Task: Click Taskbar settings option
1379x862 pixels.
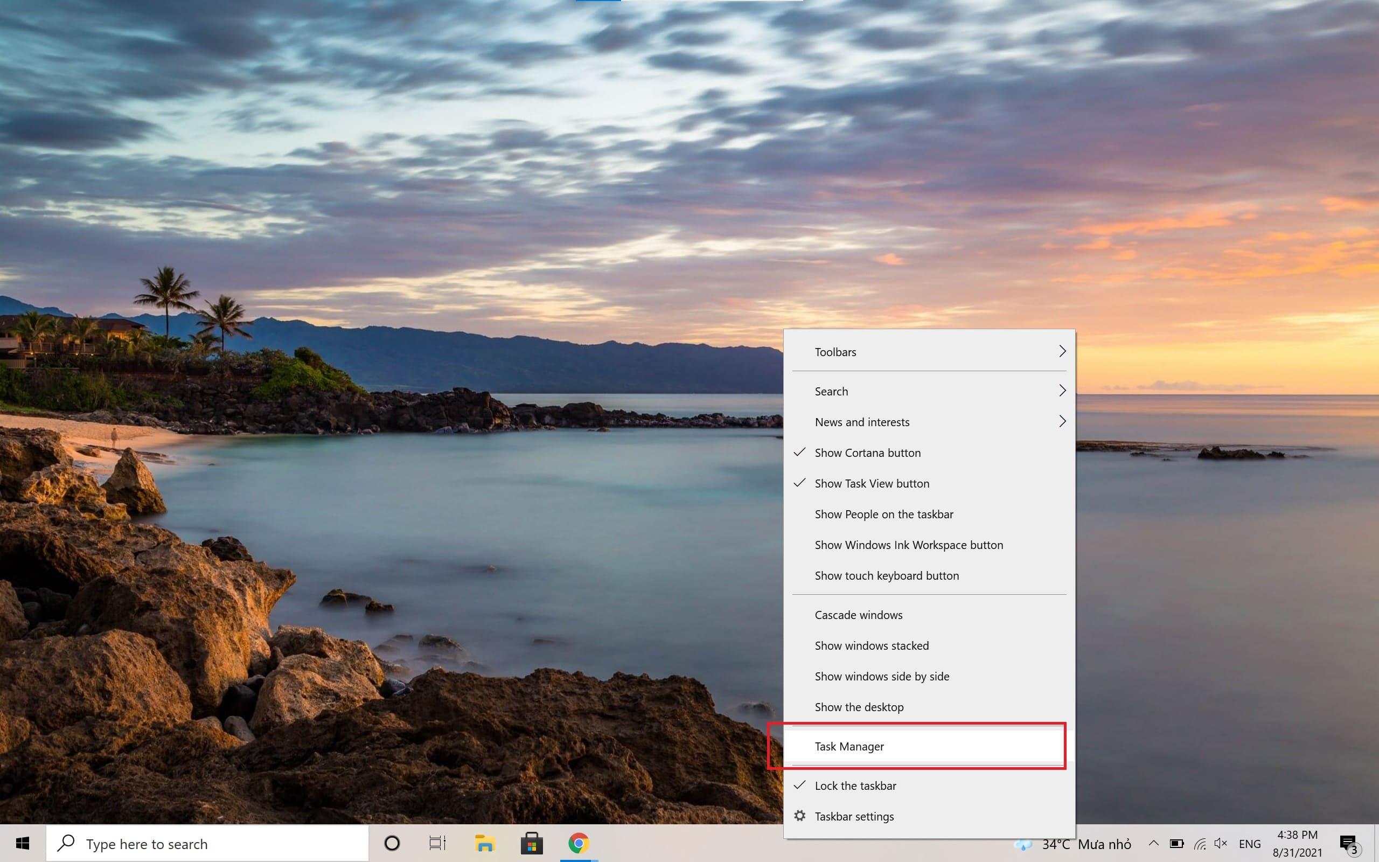Action: click(854, 815)
